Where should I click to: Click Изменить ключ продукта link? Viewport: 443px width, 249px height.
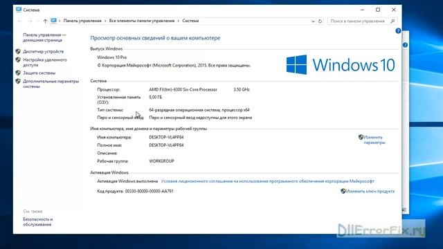tap(370, 191)
